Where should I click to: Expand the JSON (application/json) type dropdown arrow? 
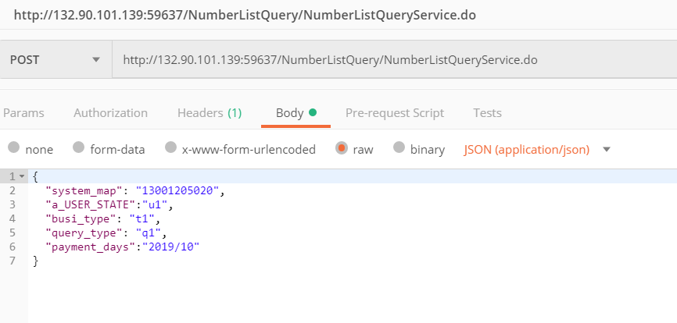607,149
